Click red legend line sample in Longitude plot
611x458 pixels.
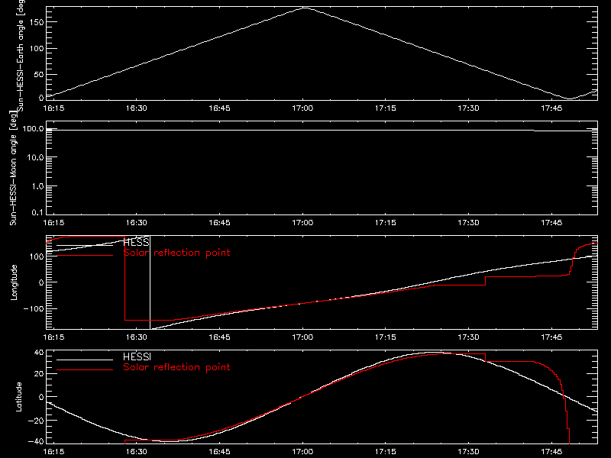tap(85, 256)
